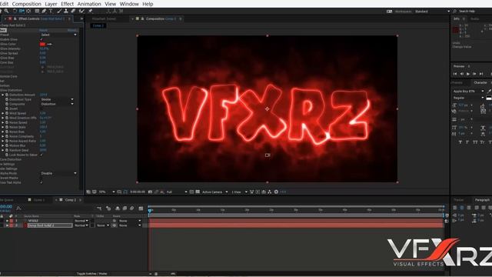Open the Help menu
This screenshot has height=277, width=492.
148,4
